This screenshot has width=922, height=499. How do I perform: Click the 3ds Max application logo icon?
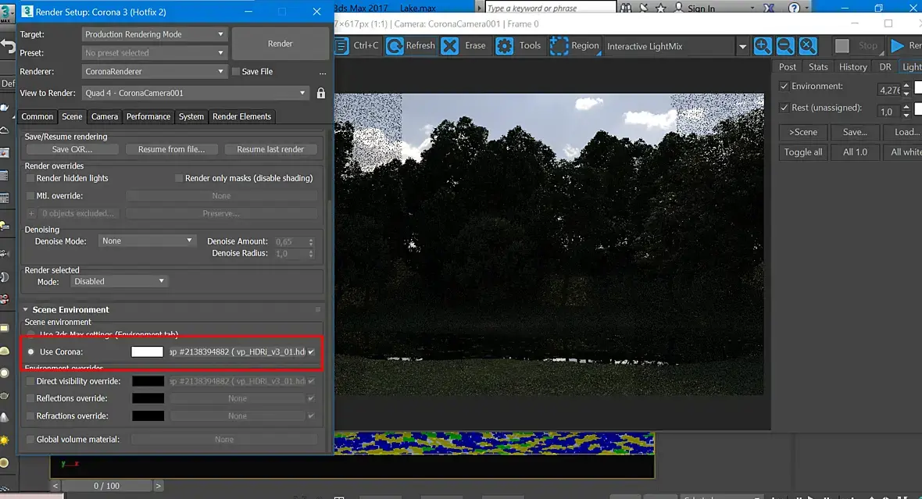click(6, 13)
